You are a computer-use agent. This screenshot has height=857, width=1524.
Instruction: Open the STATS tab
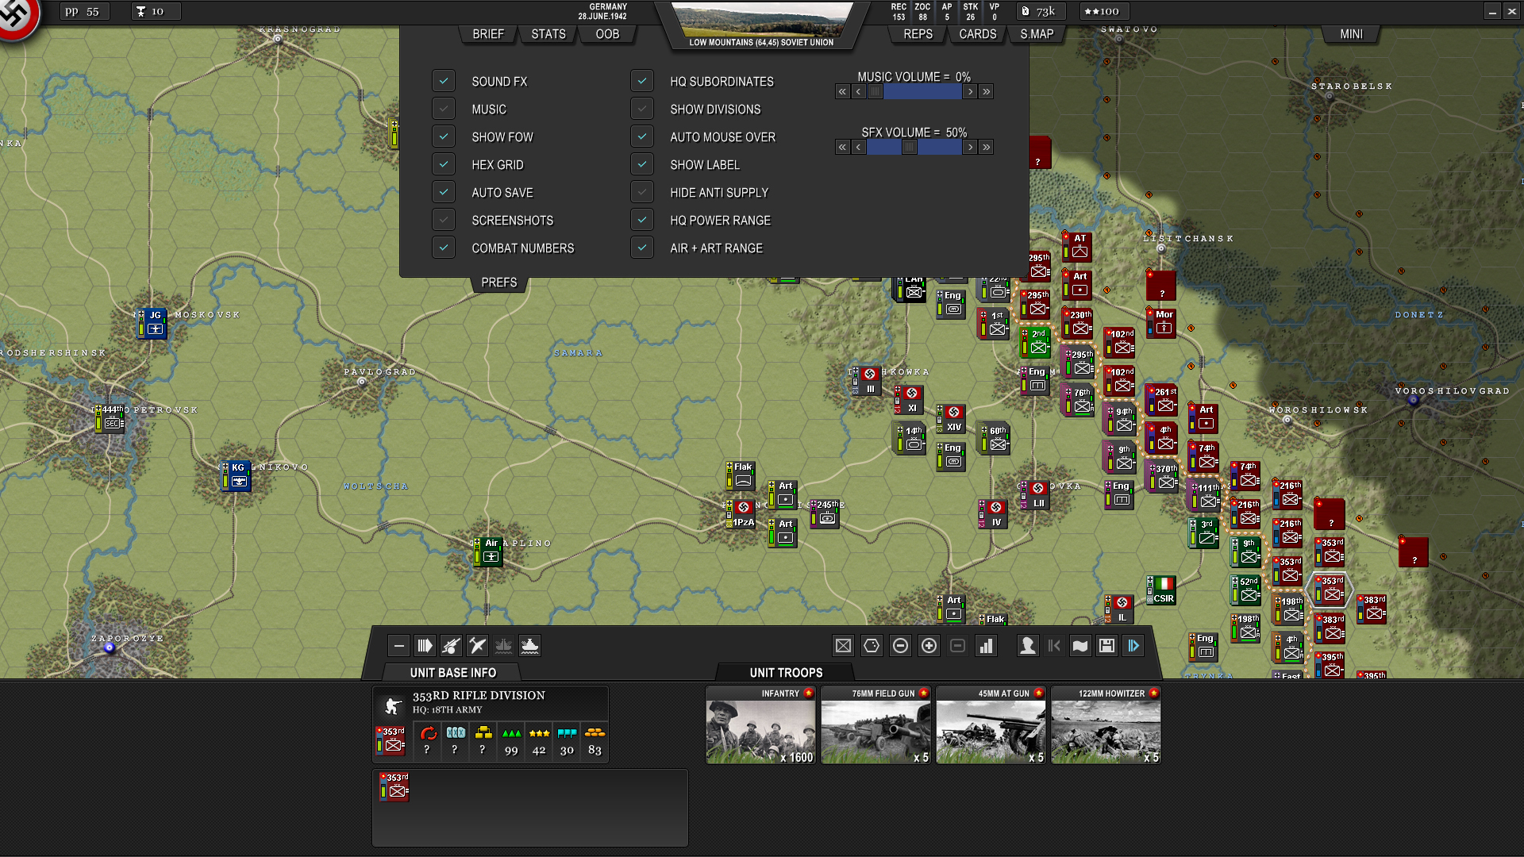click(548, 34)
